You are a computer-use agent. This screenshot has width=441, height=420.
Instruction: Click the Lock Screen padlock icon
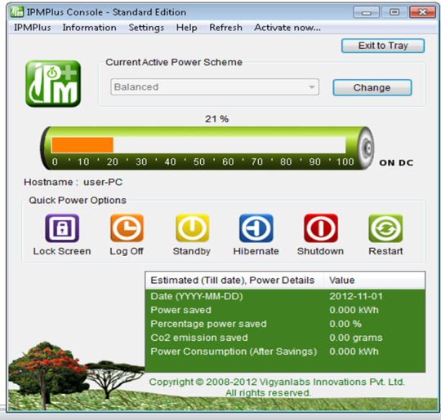tap(62, 228)
